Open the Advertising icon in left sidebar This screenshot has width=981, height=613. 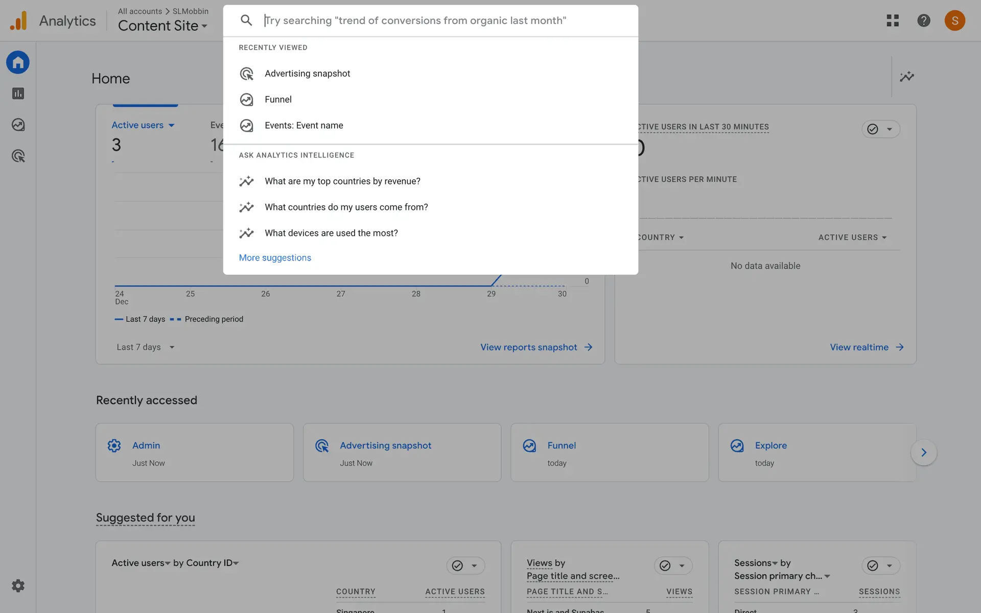click(x=18, y=156)
